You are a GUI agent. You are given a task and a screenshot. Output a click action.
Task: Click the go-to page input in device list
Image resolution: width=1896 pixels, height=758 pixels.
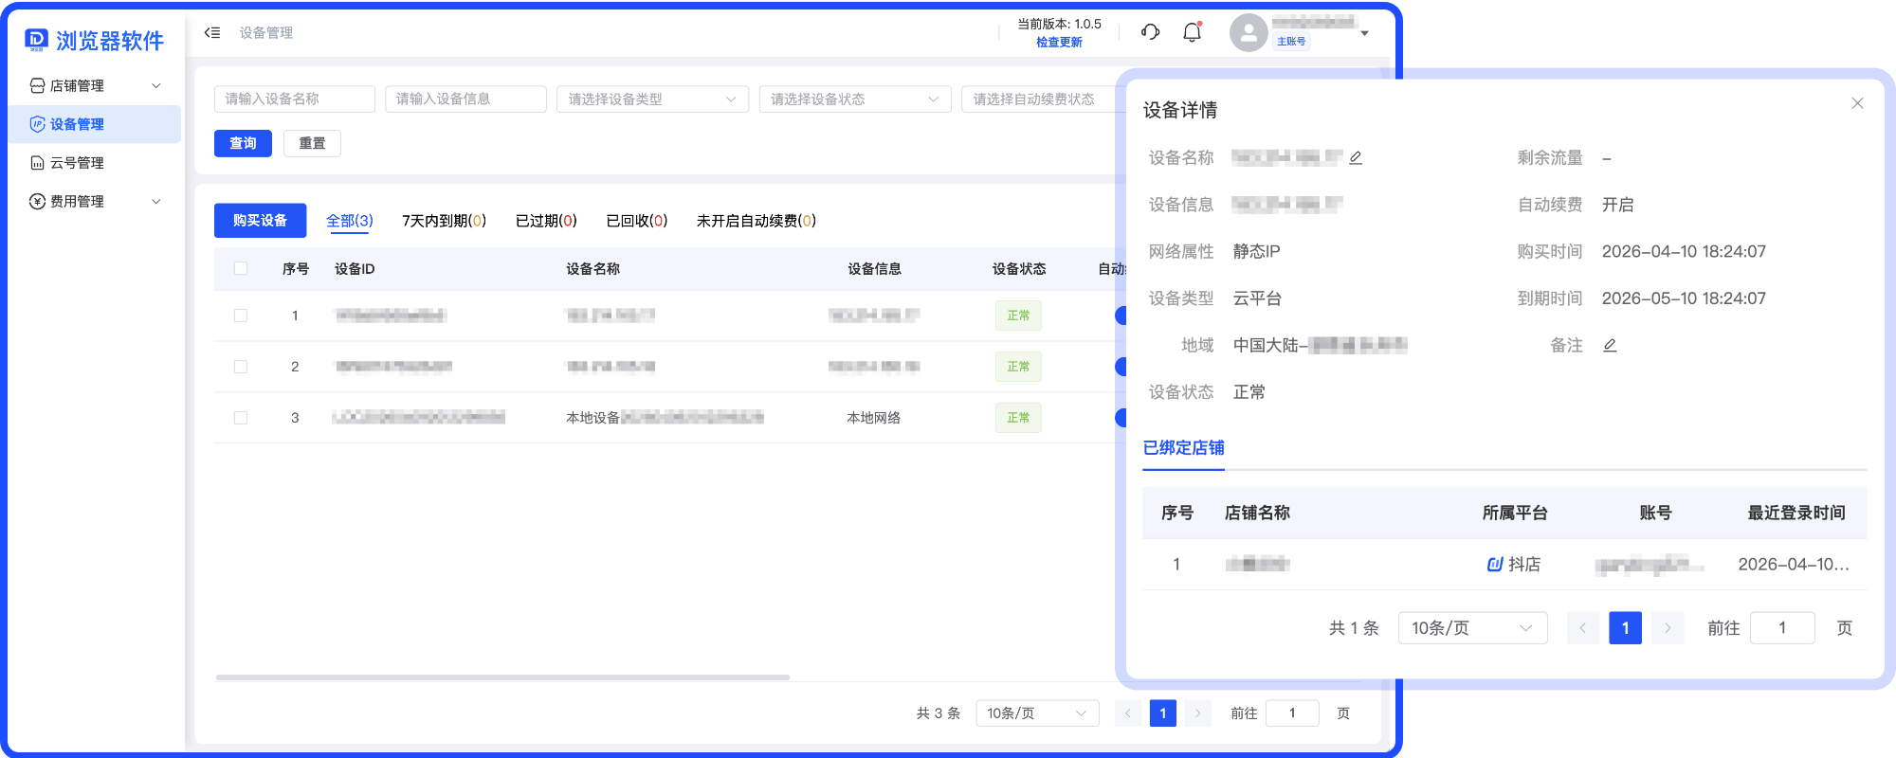click(1292, 713)
